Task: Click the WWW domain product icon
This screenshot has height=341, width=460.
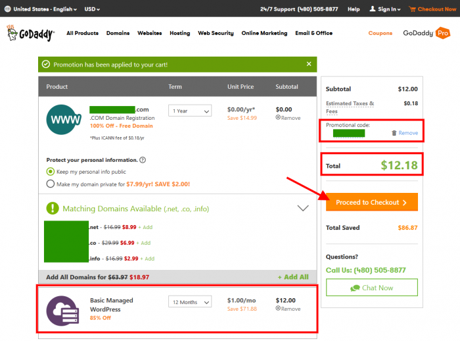Action: (x=63, y=120)
